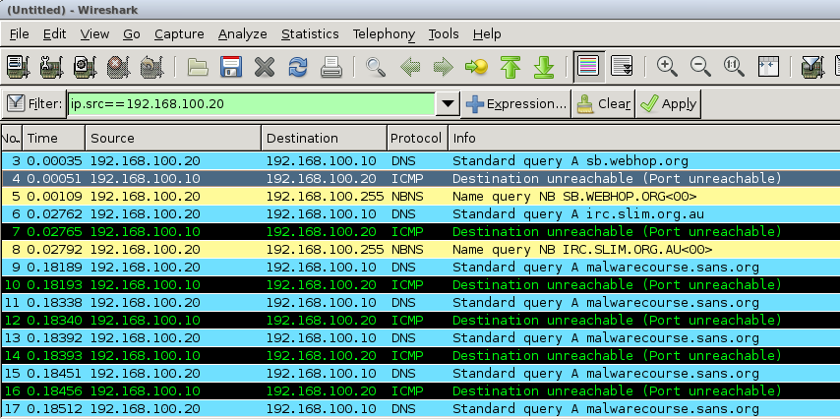Sort by the Protocol column header
The height and width of the screenshot is (419, 840).
pyautogui.click(x=417, y=139)
